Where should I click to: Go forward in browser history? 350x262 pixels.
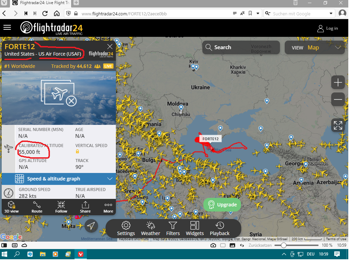tap(15, 14)
